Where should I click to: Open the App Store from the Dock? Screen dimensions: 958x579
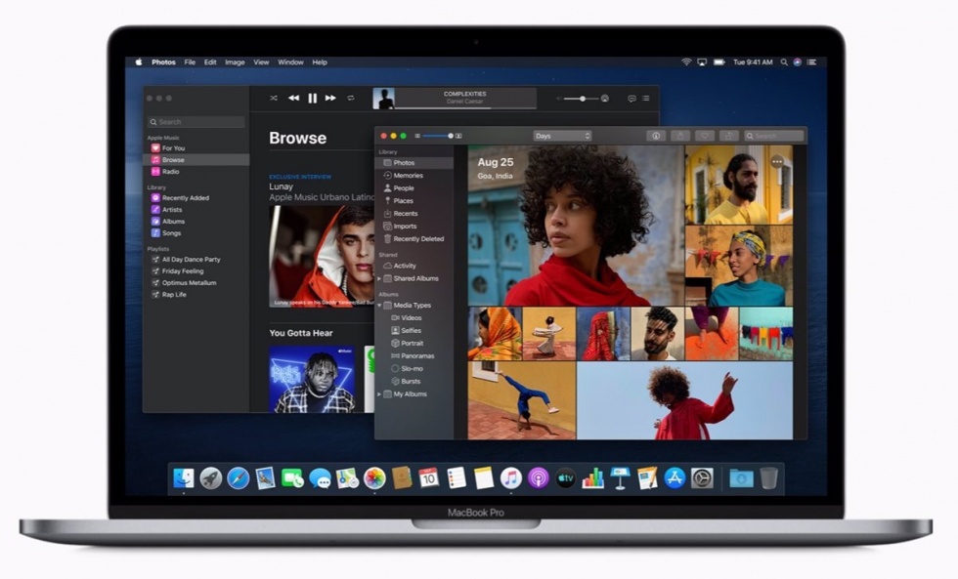[x=675, y=478]
